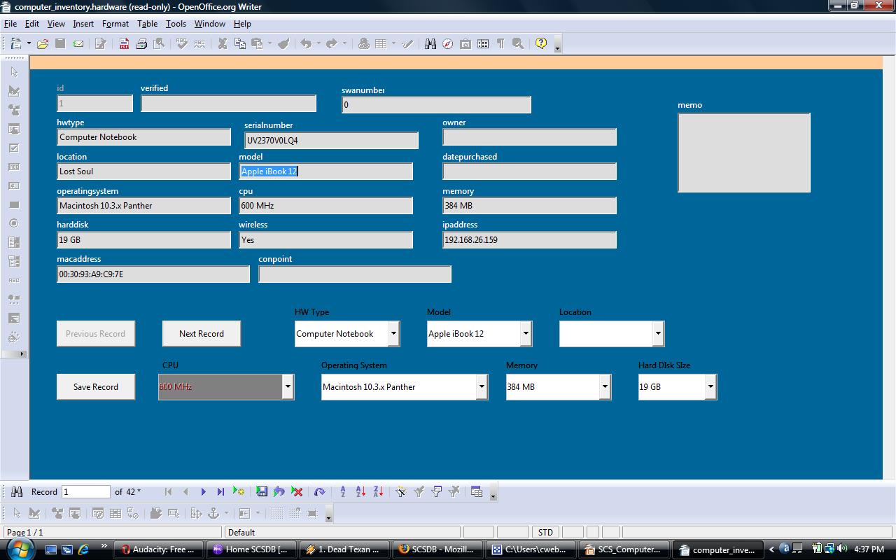Open OpenOffice.org Help question mark

point(541,43)
